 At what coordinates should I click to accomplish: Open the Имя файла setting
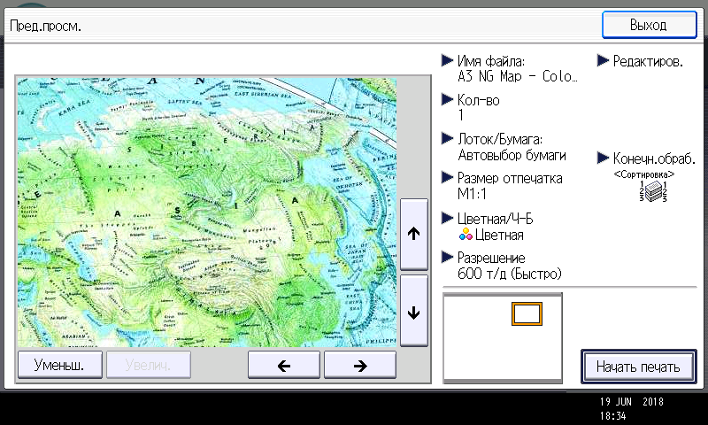pos(491,60)
